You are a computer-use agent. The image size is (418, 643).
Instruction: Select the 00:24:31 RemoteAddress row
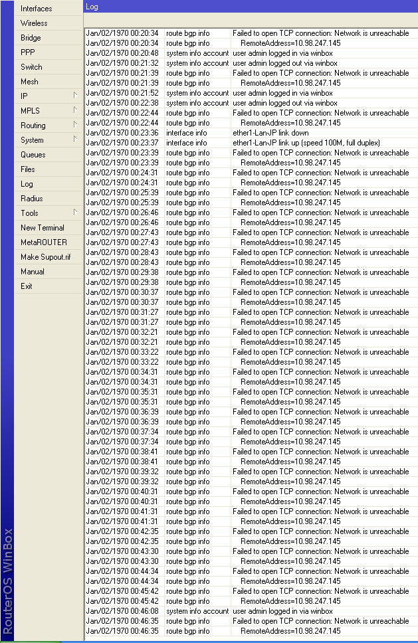coord(251,183)
